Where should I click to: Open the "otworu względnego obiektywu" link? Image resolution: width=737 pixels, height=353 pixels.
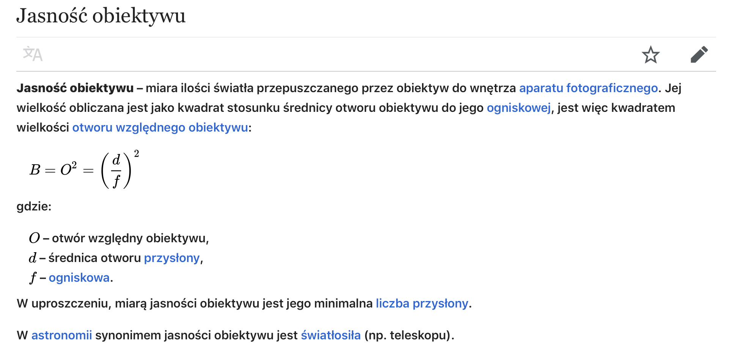coord(160,127)
